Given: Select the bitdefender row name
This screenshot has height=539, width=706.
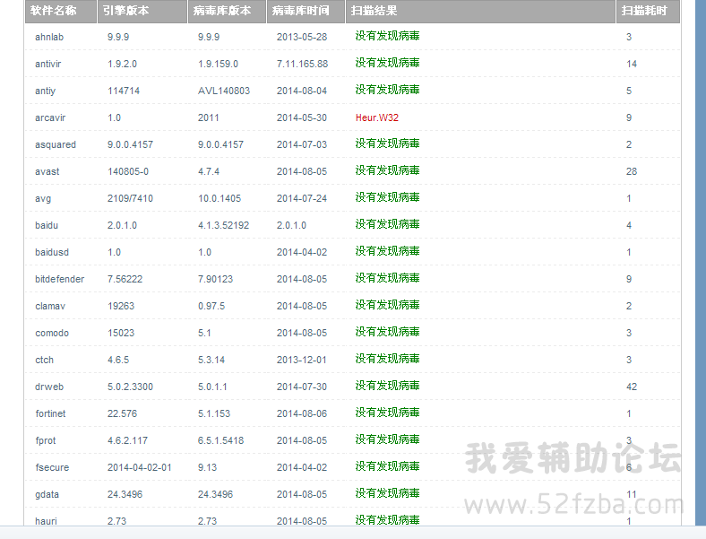Looking at the screenshot, I should (x=59, y=280).
